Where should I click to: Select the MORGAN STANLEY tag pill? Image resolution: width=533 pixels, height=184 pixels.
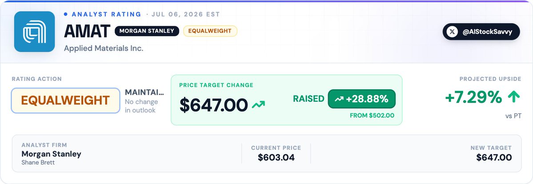click(x=147, y=31)
